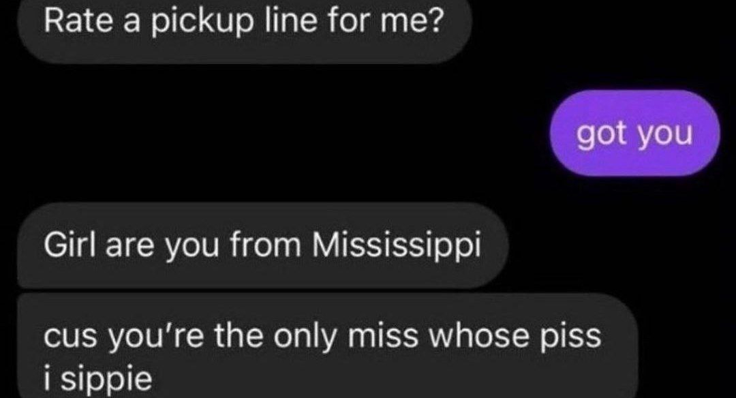Select the "Rate a pickup line for me?" message
Screen dimensions: 736x398
point(244,29)
